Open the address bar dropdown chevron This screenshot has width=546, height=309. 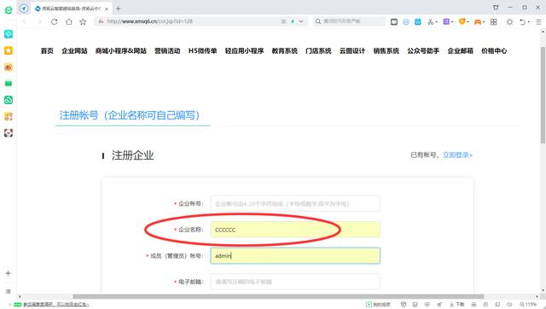[301, 21]
